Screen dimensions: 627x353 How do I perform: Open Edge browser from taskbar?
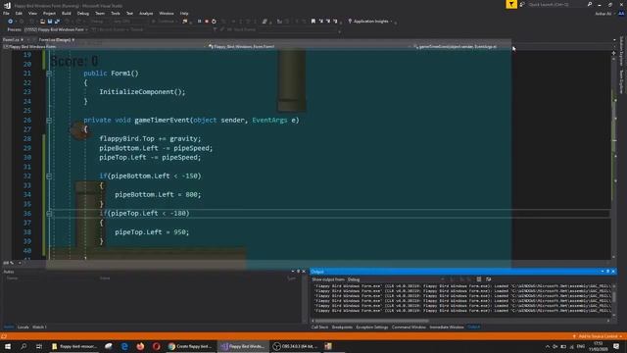[124, 346]
